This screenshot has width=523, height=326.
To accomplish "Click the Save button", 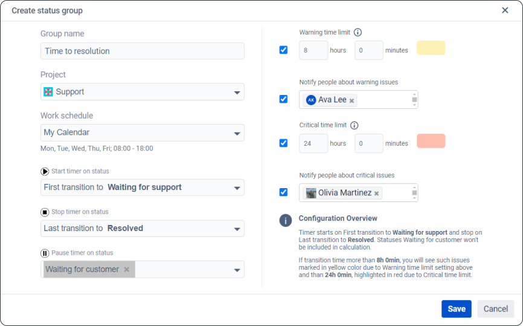I will pos(457,309).
